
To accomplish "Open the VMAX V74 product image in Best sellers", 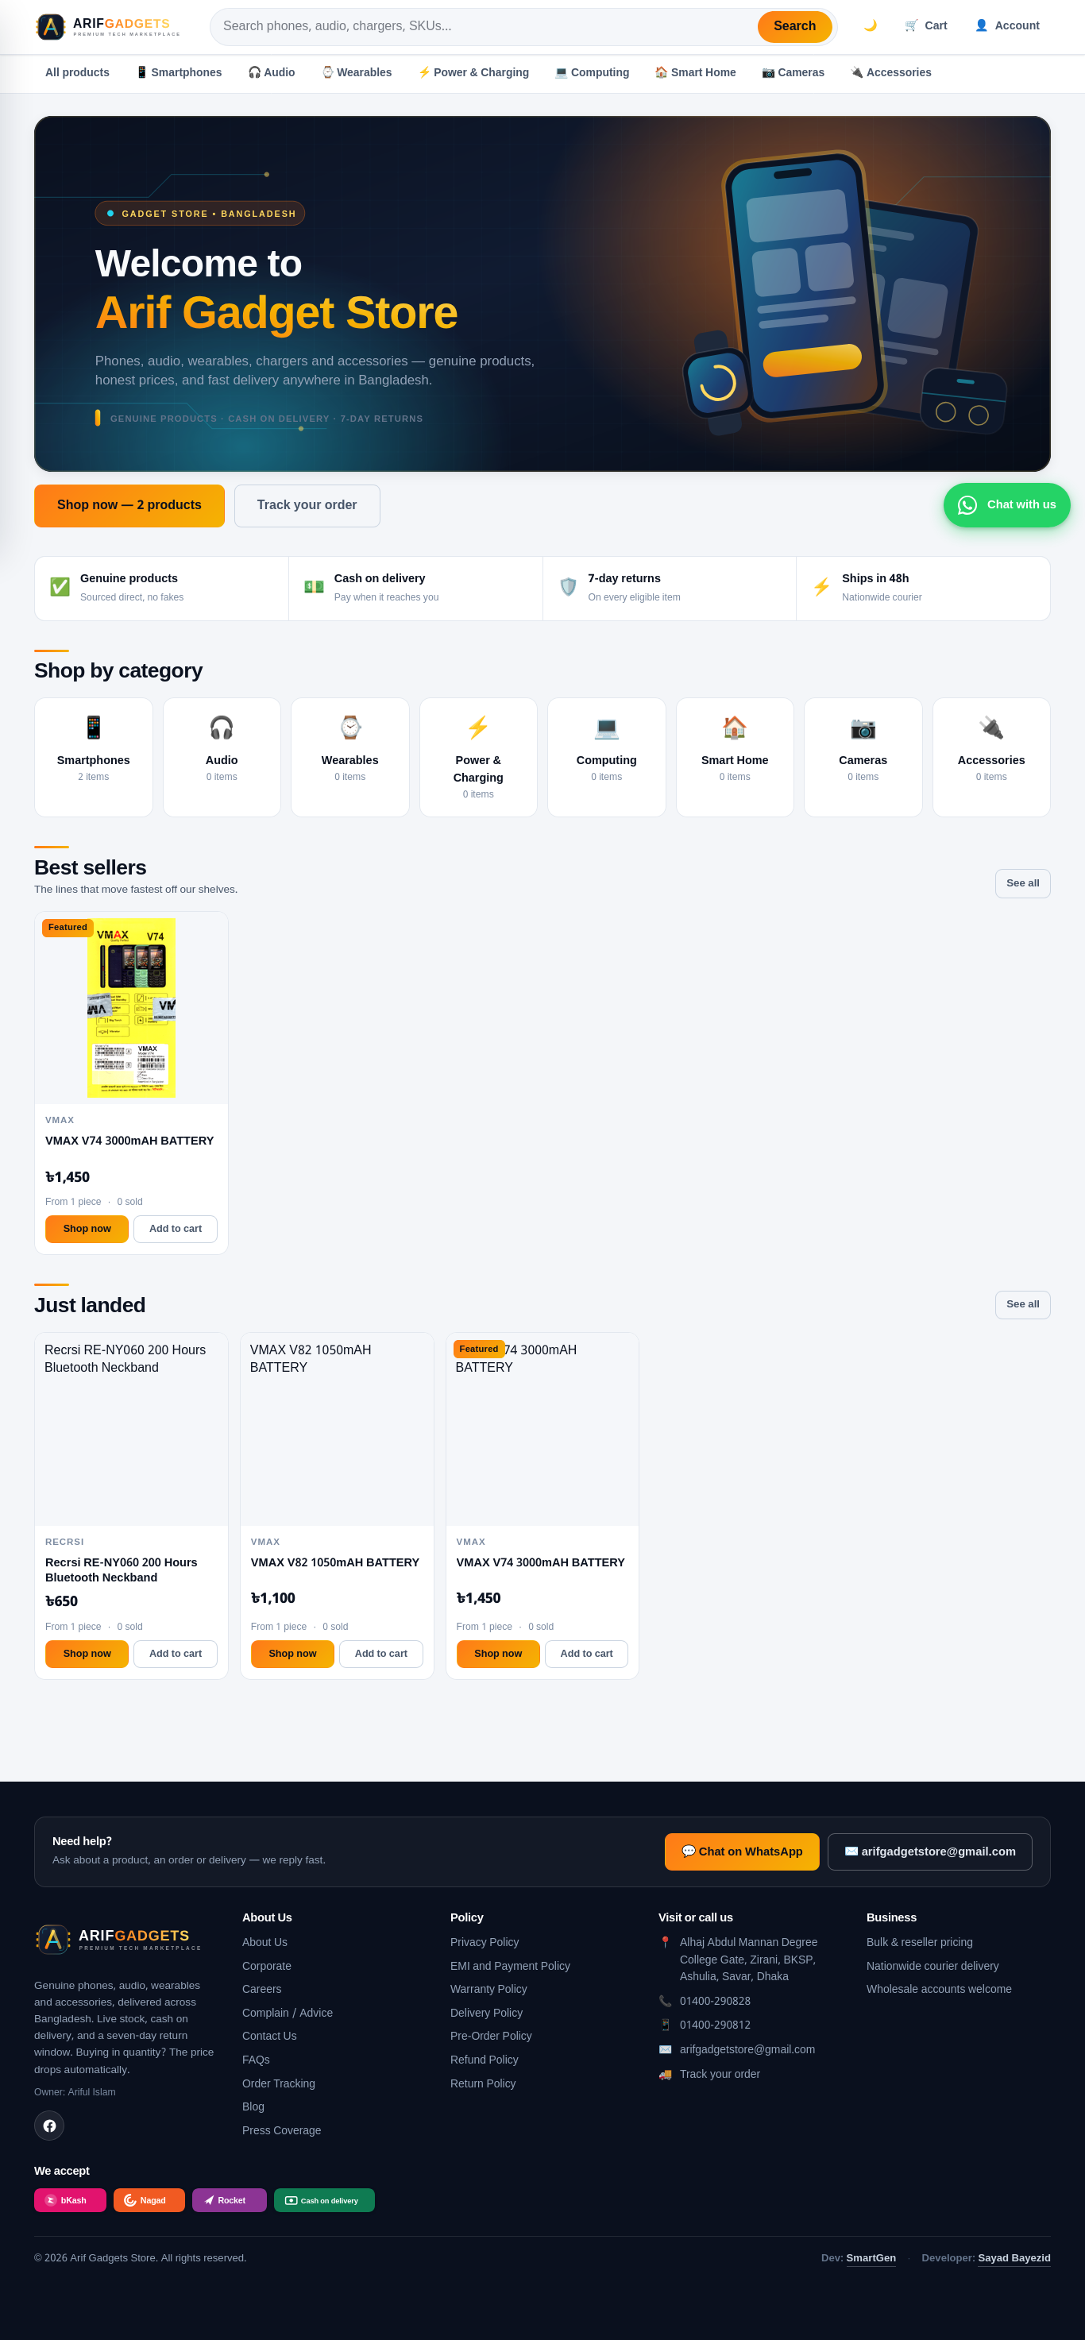I will (131, 1007).
